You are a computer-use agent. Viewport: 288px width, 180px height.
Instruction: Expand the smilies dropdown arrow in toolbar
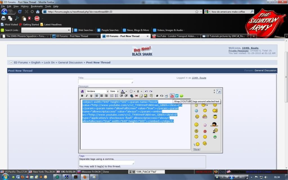(x=134, y=91)
